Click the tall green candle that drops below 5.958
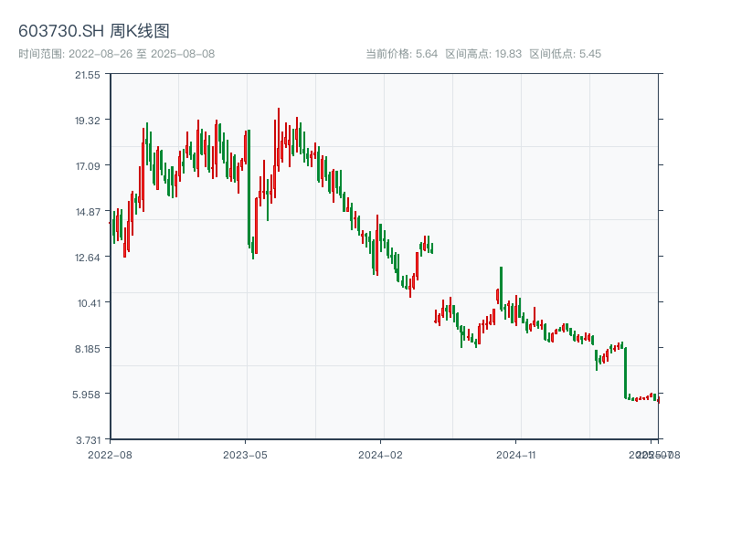731x548 pixels. click(626, 373)
